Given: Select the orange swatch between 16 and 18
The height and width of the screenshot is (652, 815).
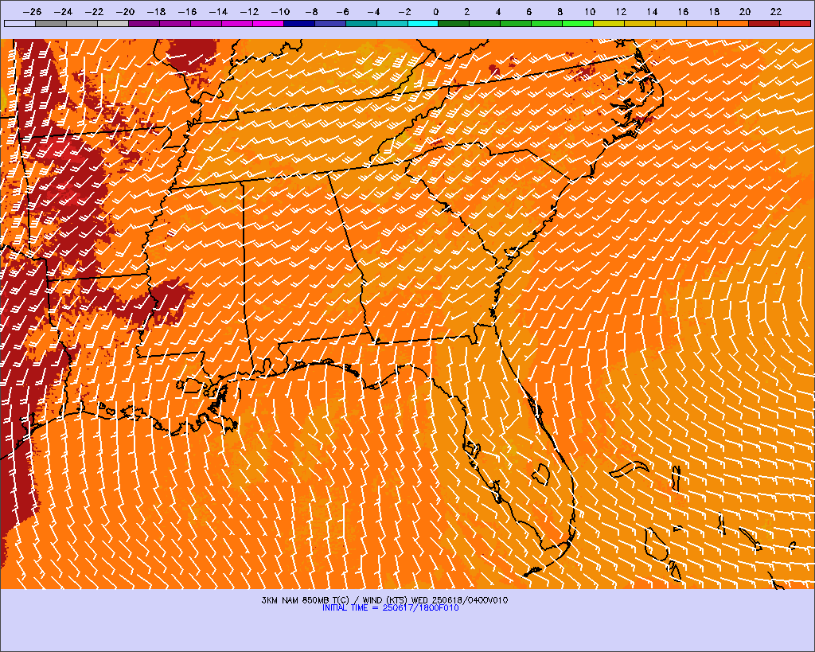Looking at the screenshot, I should pos(702,23).
